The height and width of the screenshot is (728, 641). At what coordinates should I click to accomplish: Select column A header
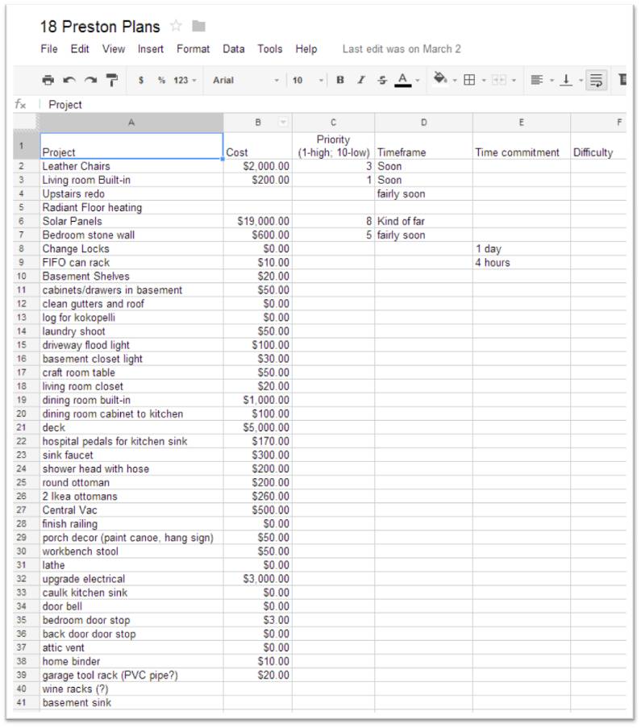click(x=131, y=123)
